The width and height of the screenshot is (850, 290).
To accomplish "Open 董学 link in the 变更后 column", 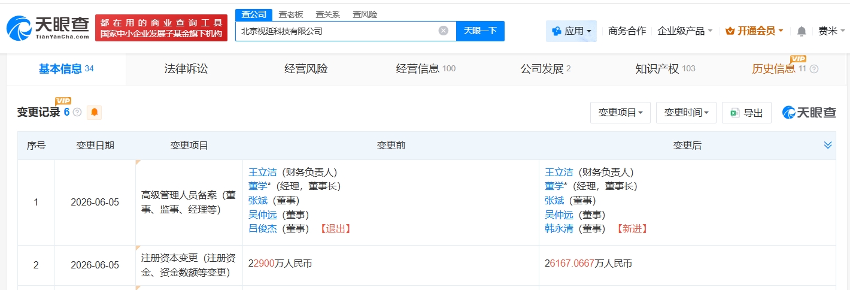I will (554, 186).
